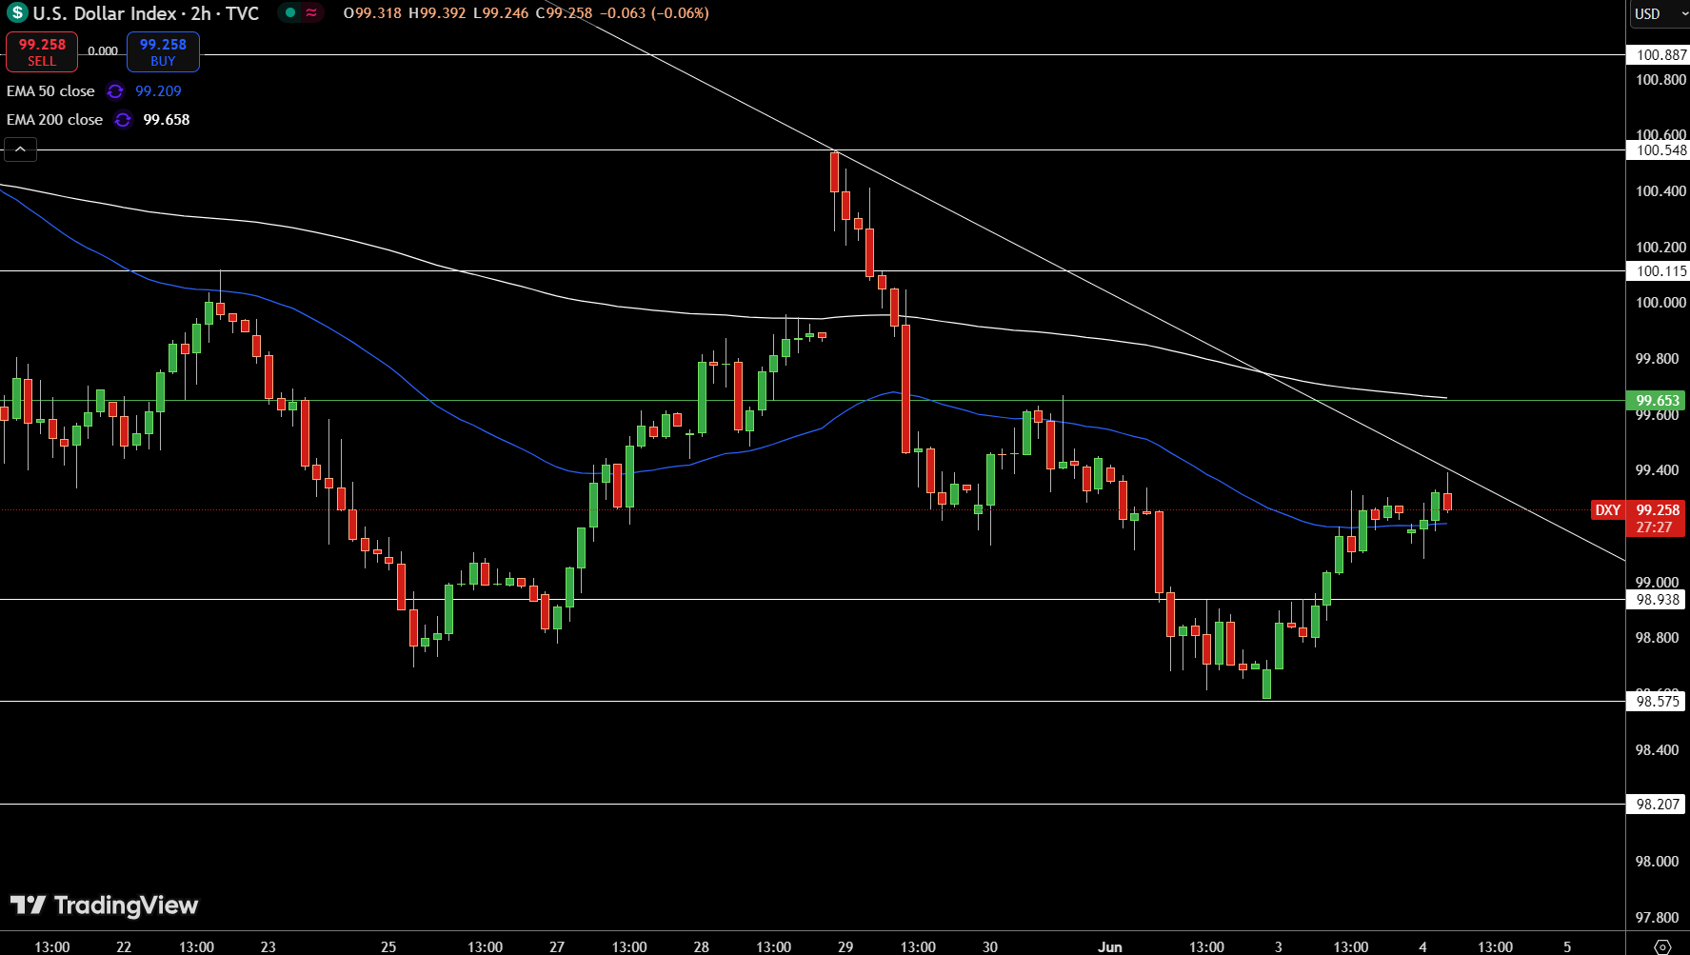This screenshot has height=955, width=1690.
Task: Click the low value L99.246
Action: click(x=501, y=13)
